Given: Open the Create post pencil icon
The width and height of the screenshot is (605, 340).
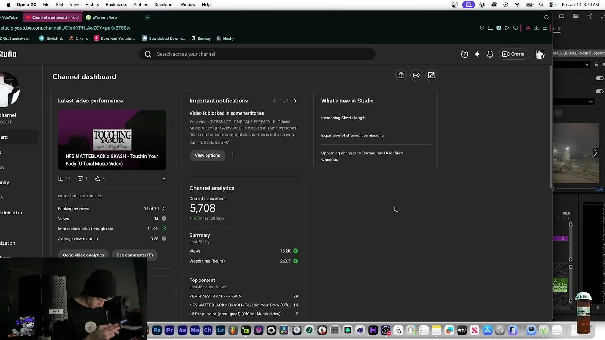Looking at the screenshot, I should pyautogui.click(x=432, y=76).
